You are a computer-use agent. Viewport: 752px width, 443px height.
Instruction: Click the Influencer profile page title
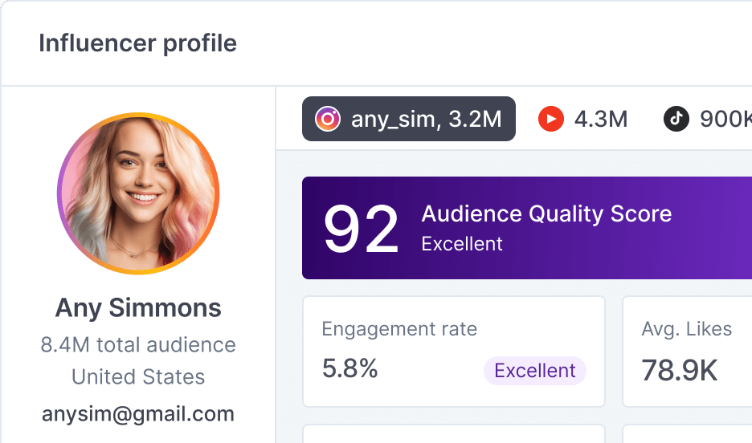pyautogui.click(x=138, y=43)
